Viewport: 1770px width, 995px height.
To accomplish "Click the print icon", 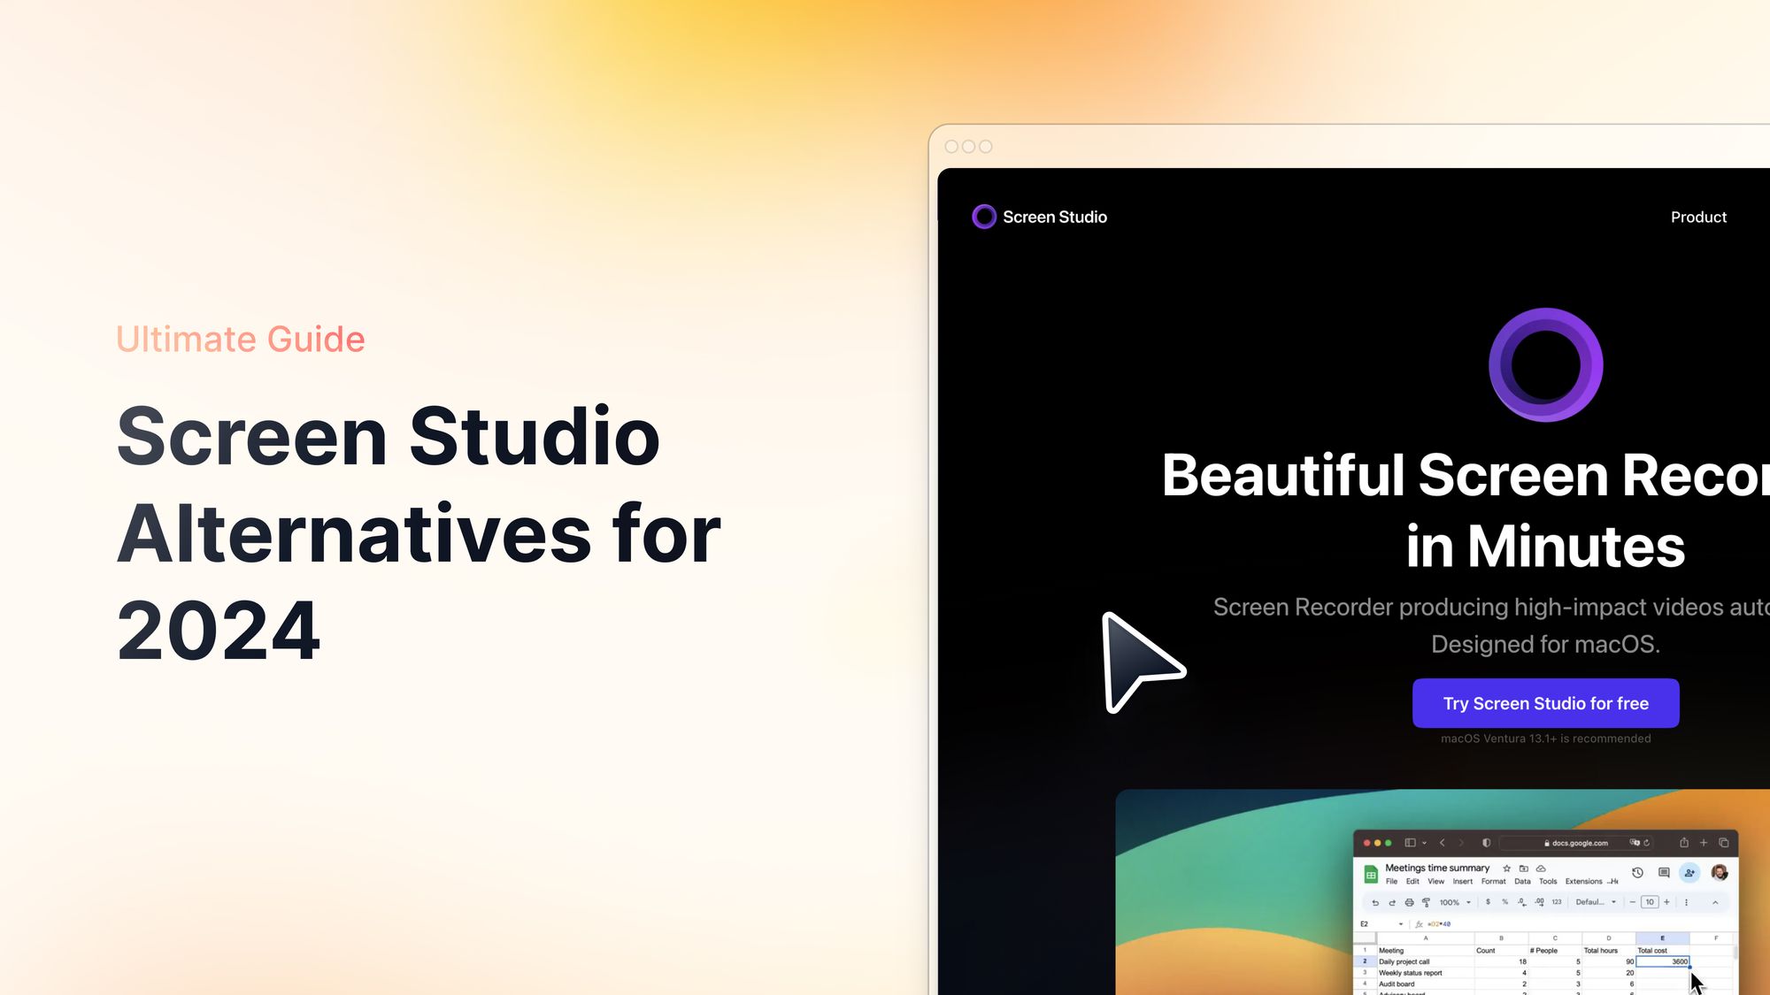I will pyautogui.click(x=1409, y=903).
